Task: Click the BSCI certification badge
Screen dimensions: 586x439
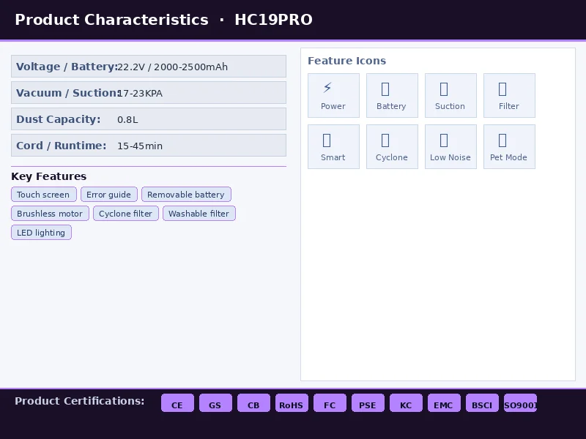Action: (483, 403)
